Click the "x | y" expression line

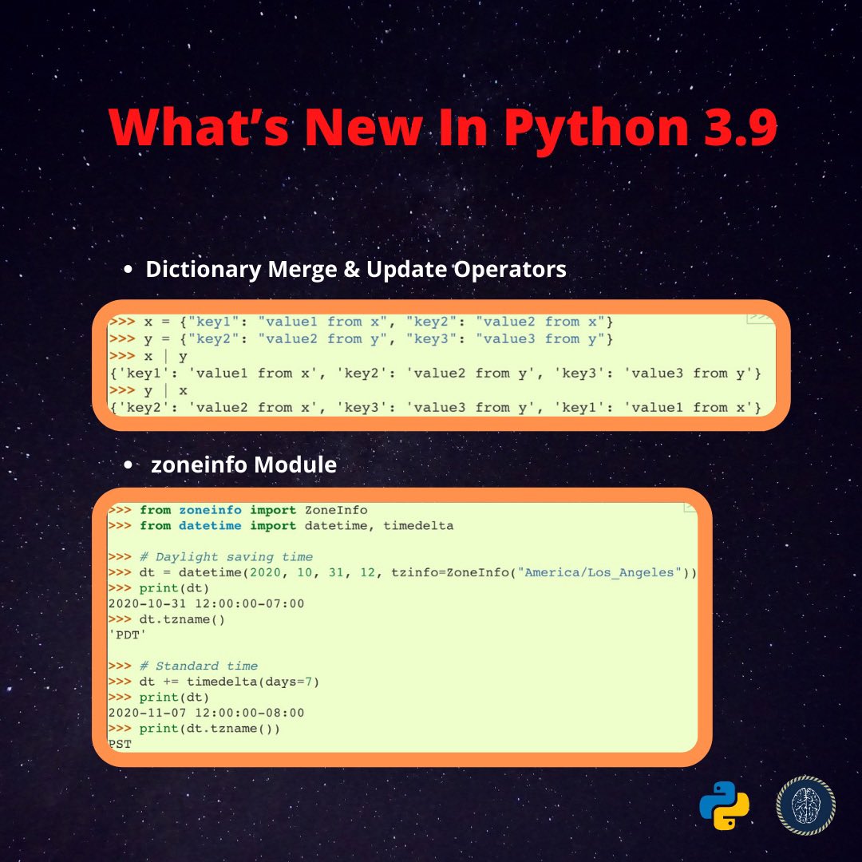(x=148, y=356)
